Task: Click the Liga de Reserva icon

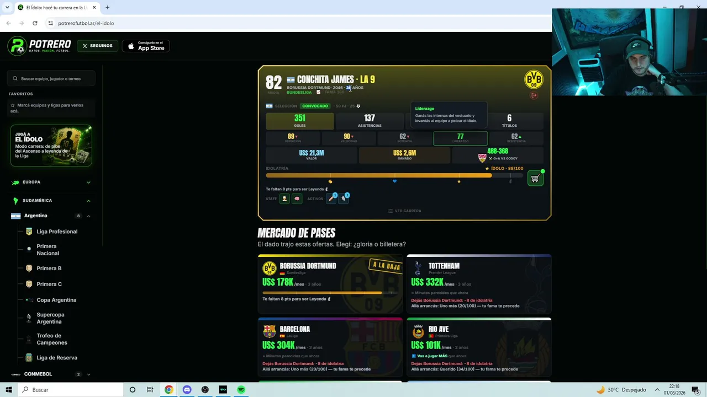Action: (x=29, y=358)
